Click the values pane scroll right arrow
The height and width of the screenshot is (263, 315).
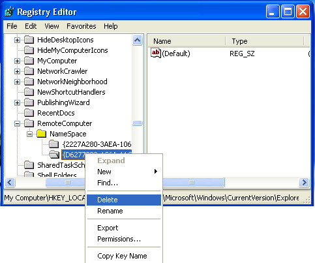[x=305, y=182]
